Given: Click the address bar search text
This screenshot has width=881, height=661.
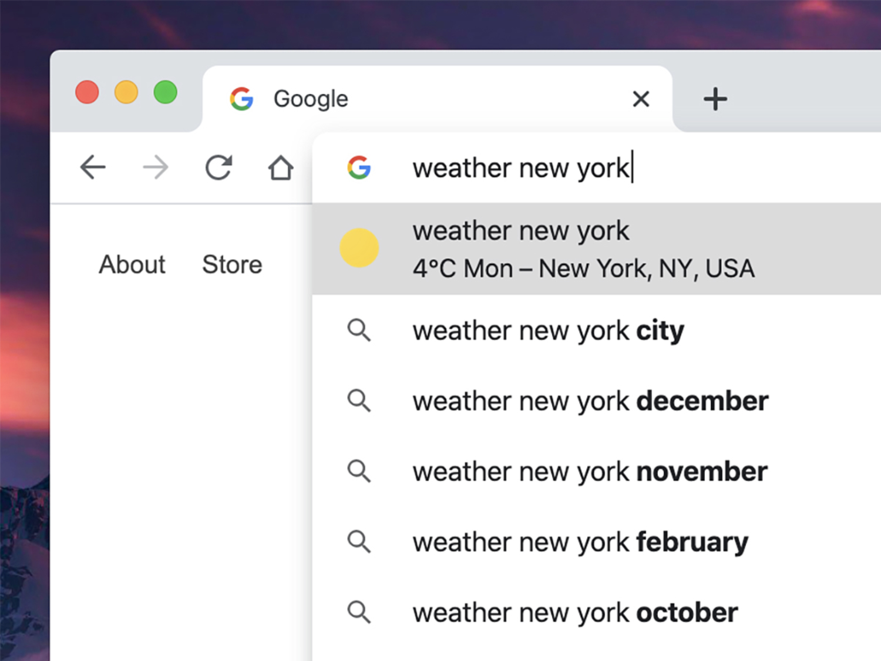Looking at the screenshot, I should pyautogui.click(x=520, y=168).
